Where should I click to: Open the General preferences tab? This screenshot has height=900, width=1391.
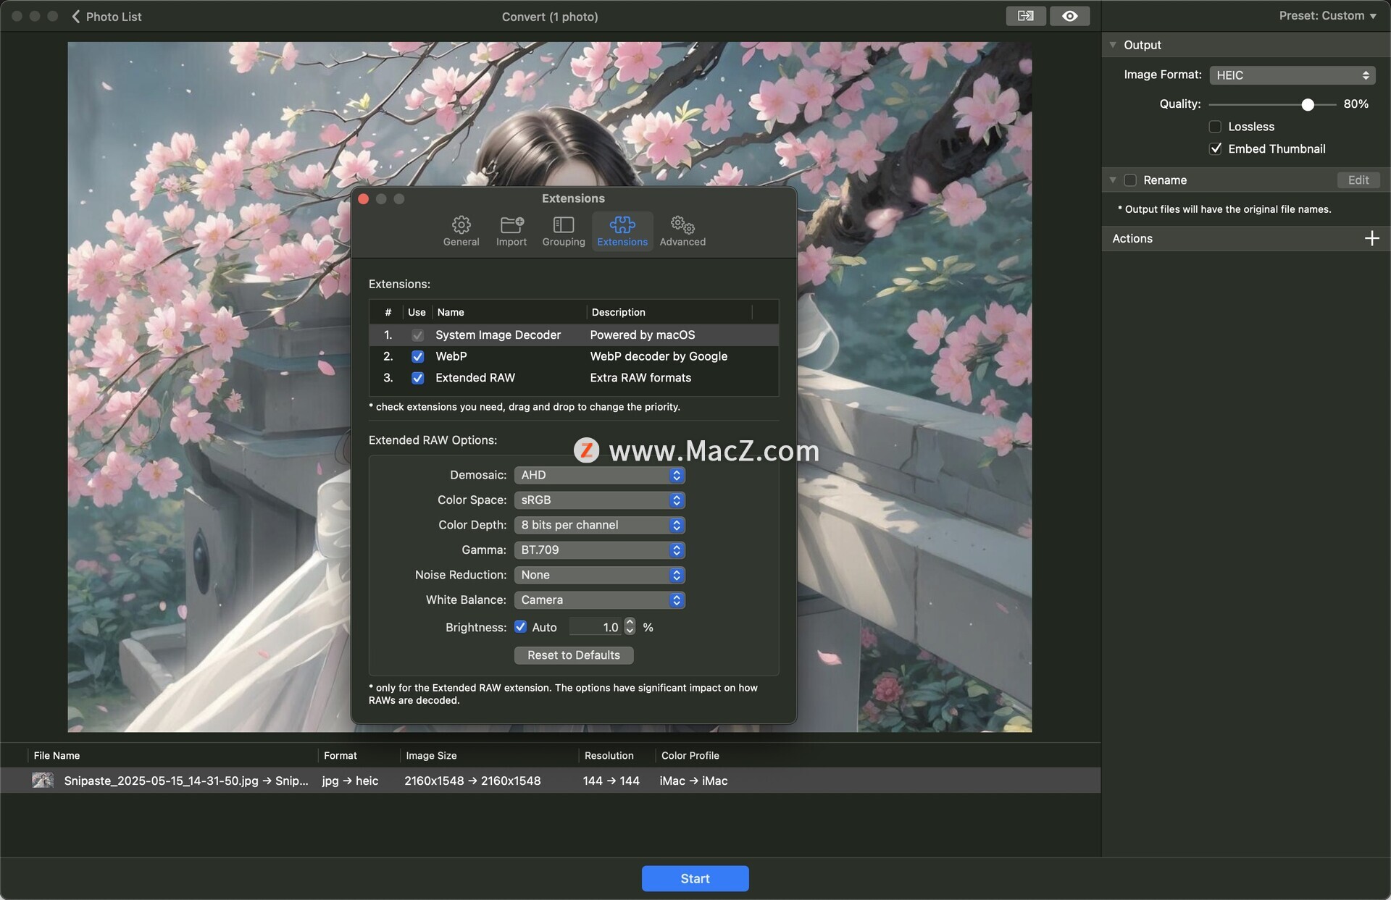tap(461, 231)
